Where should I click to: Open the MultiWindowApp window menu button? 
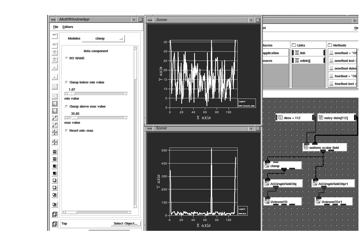tap(53, 20)
